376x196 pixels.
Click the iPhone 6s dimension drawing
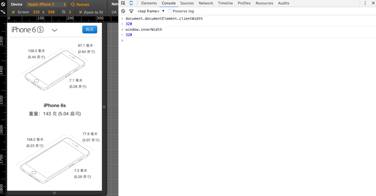point(55,70)
